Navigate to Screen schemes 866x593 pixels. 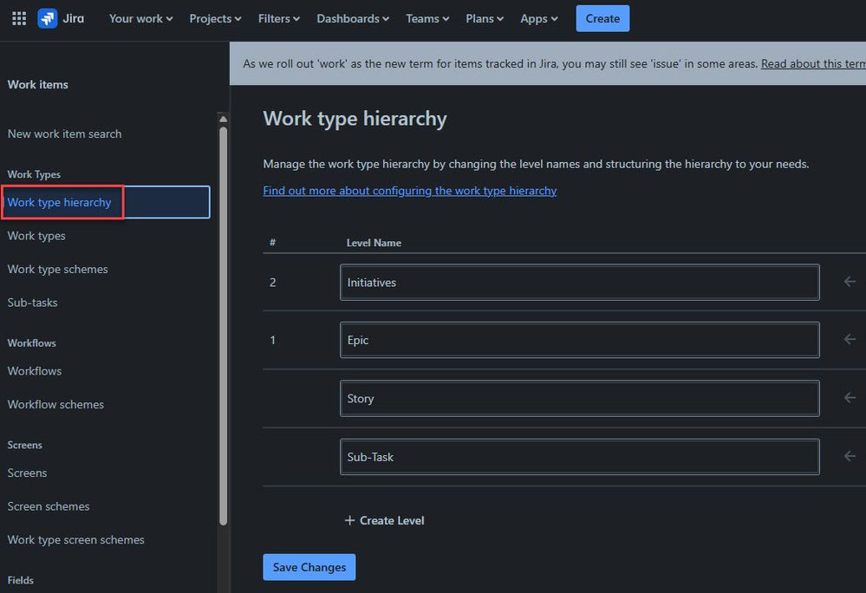point(49,506)
